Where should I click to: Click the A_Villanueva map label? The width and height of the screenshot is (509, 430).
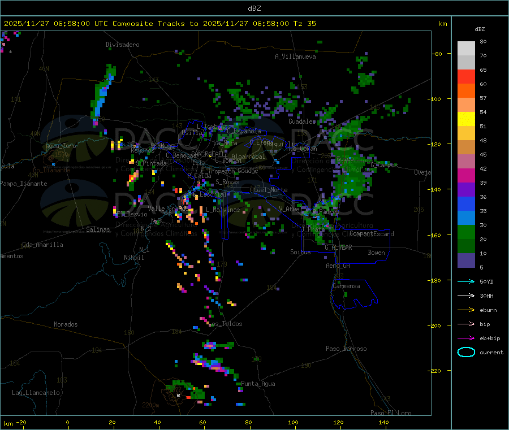295,57
